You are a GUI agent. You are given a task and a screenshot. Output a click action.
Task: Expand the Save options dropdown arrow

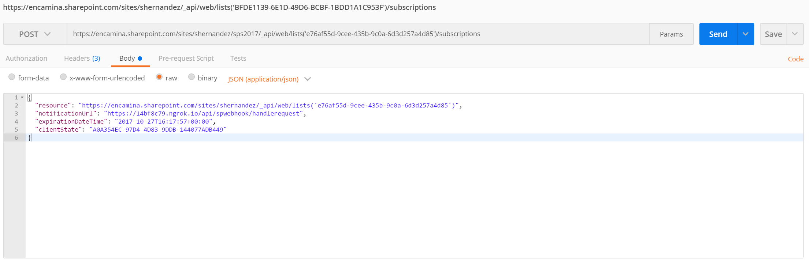coord(795,34)
